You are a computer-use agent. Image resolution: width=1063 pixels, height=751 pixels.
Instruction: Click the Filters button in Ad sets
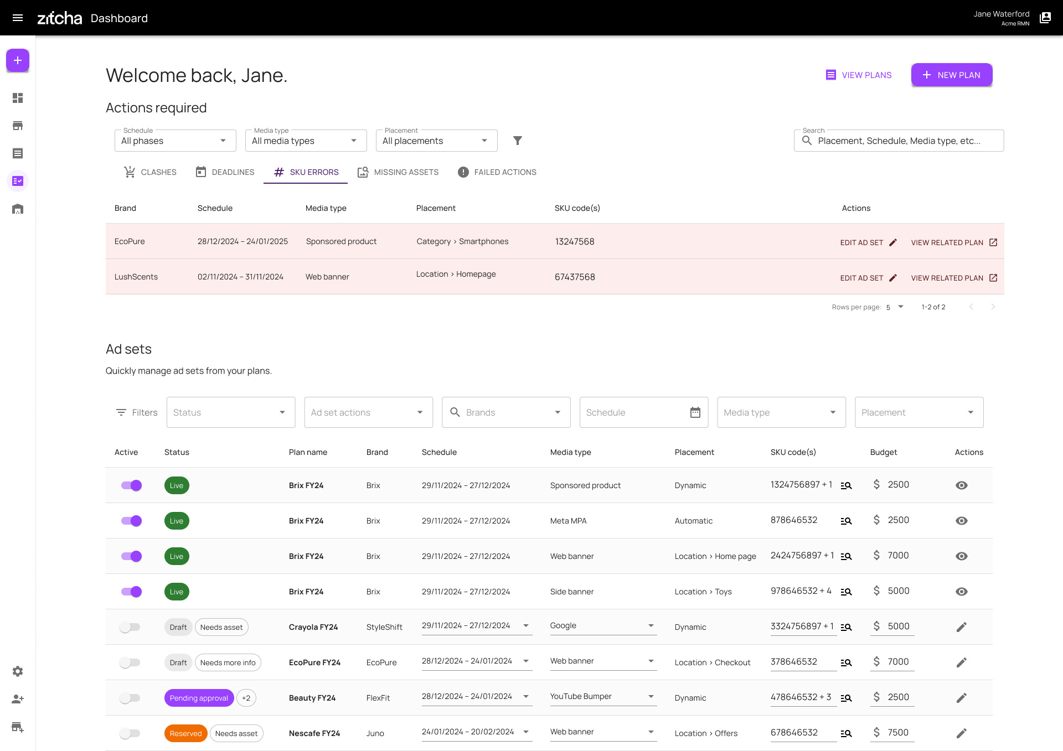(137, 412)
